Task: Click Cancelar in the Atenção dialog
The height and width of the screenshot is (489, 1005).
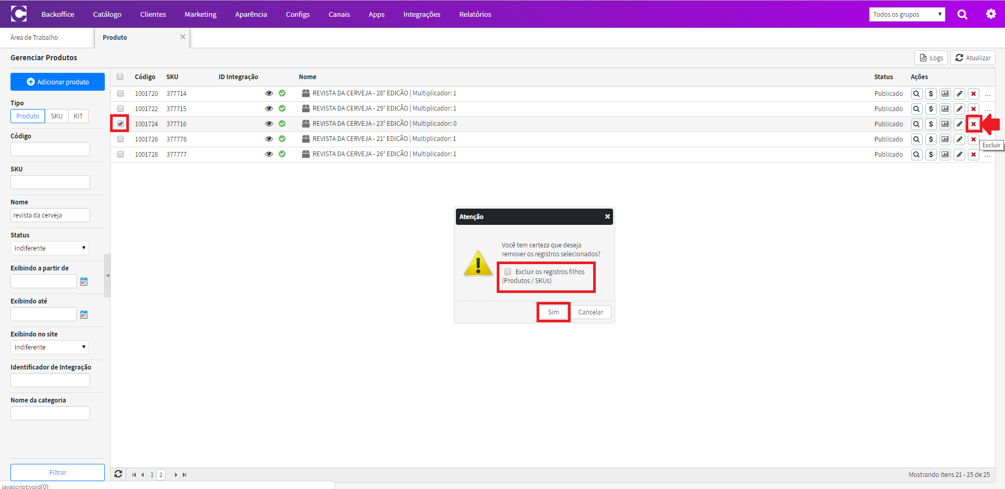Action: (591, 312)
